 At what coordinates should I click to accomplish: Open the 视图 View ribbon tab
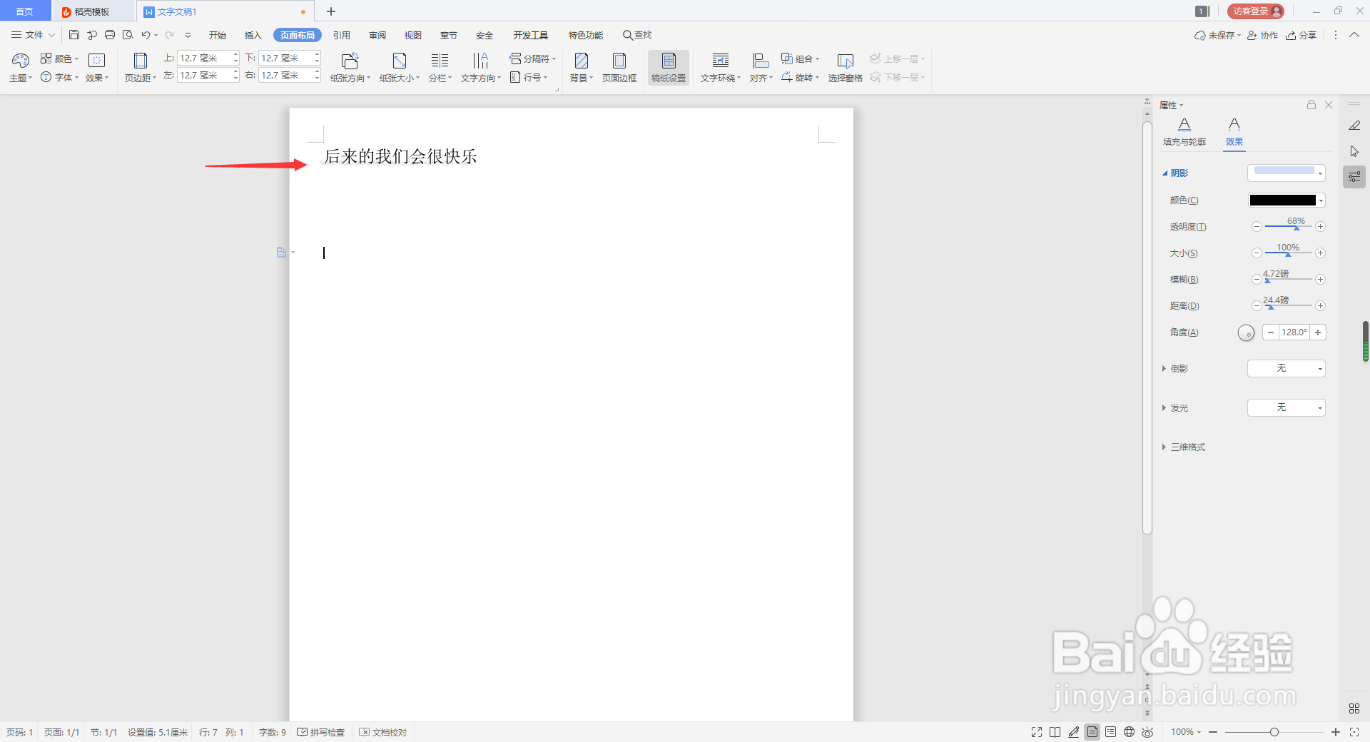(x=413, y=35)
